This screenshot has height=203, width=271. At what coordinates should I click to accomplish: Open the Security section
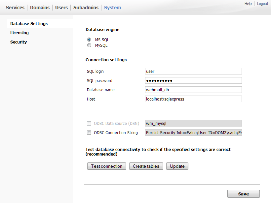(19, 42)
